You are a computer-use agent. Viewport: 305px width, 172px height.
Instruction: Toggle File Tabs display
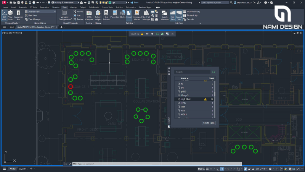point(173,15)
